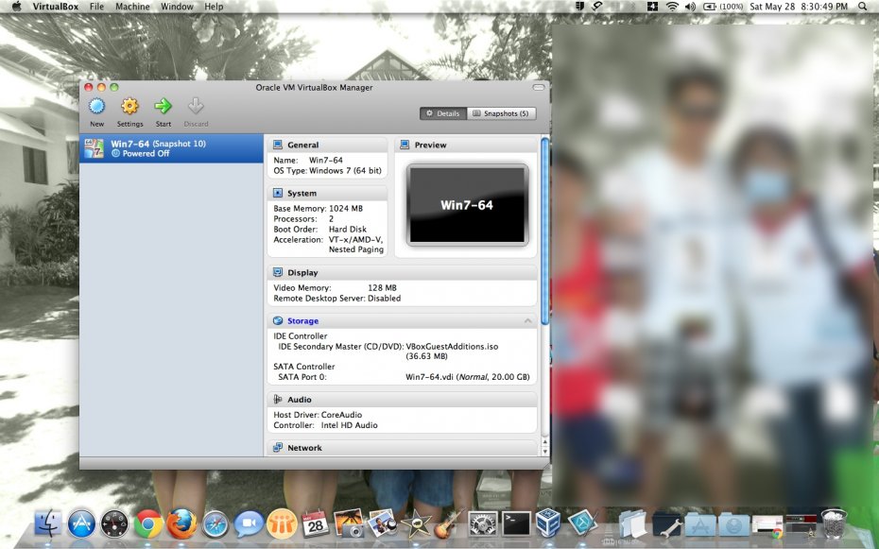Click the scrollbar down arrow in details pane
This screenshot has width=879, height=549.
545,452
